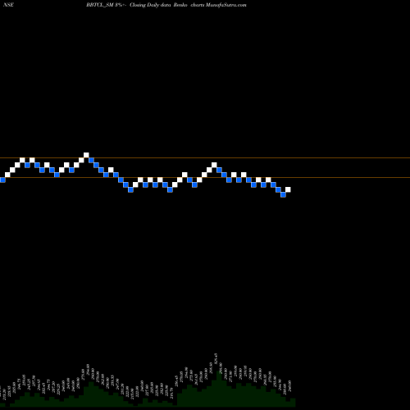The image size is (410, 410).
Task: Select the last white Renko brick
Action: click(288, 189)
